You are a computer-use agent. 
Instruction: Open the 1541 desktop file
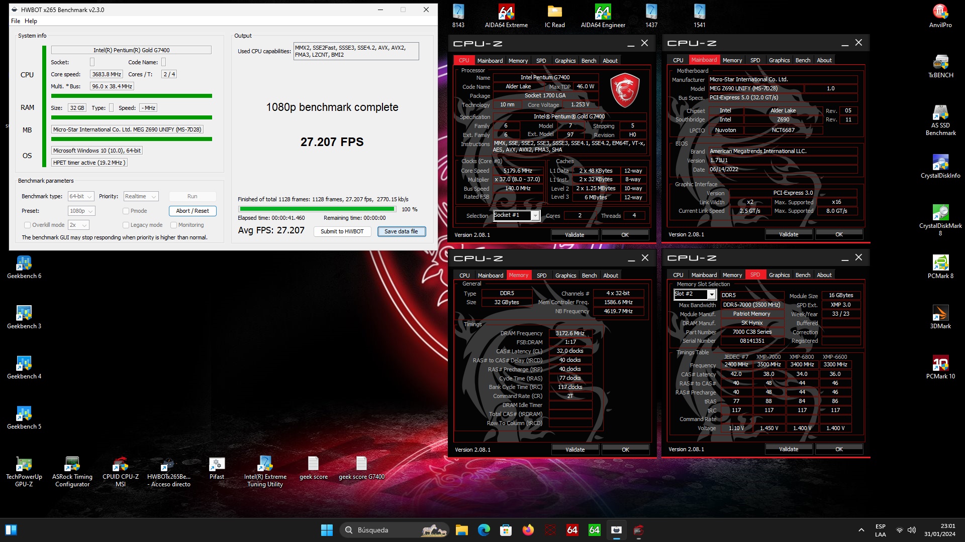tap(699, 16)
